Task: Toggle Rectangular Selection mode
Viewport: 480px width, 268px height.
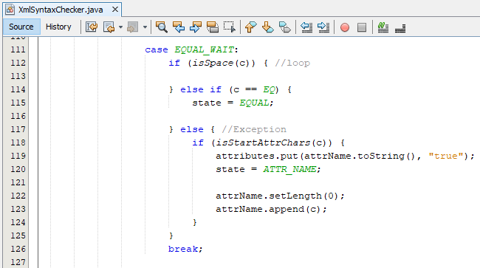Action: tap(229, 27)
